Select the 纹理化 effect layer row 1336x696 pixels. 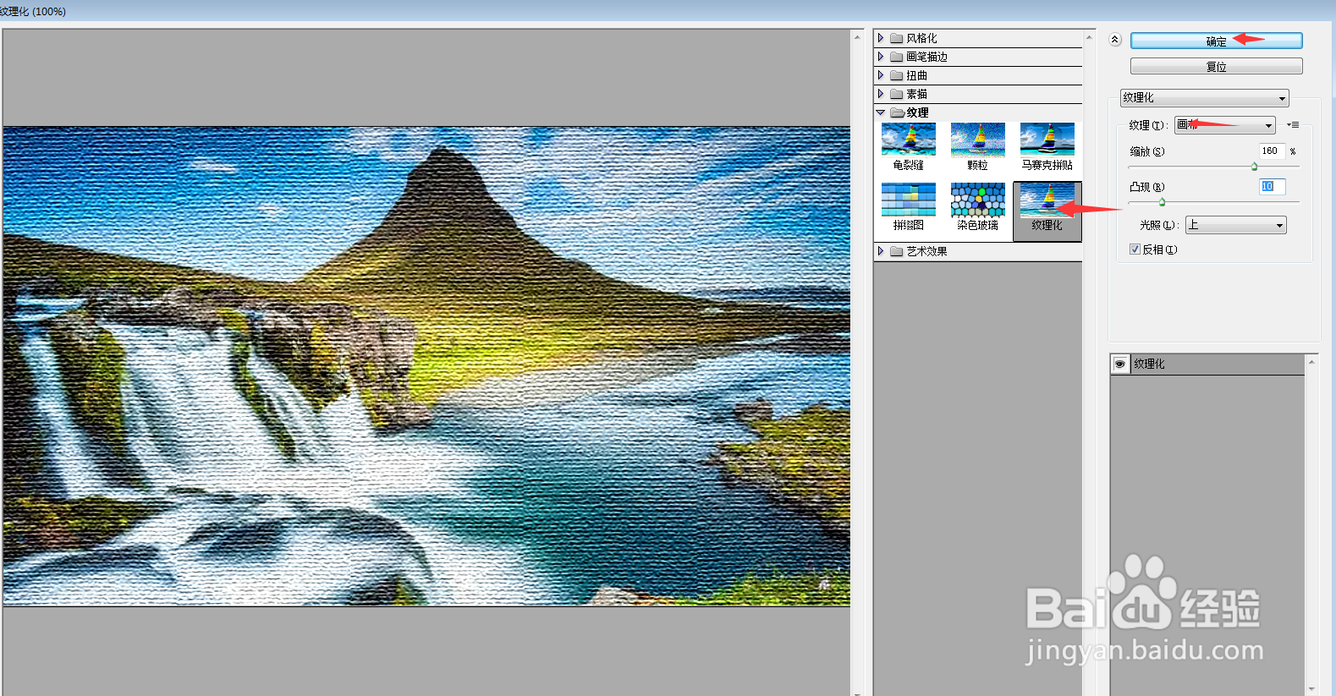coord(1207,364)
